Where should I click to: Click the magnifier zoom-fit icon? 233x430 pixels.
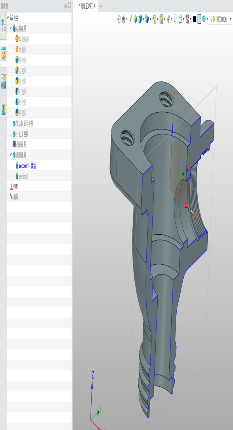[x=162, y=19]
